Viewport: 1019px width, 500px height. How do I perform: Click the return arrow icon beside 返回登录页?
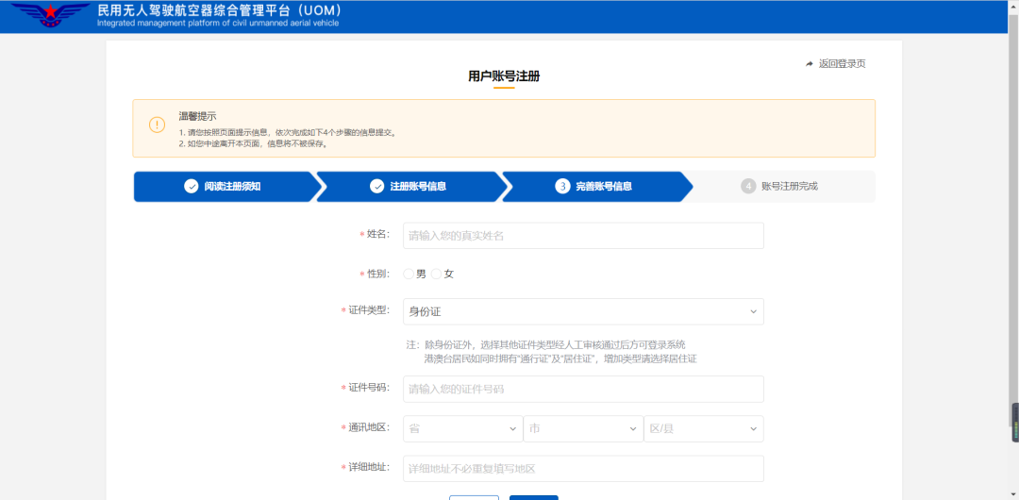(810, 64)
